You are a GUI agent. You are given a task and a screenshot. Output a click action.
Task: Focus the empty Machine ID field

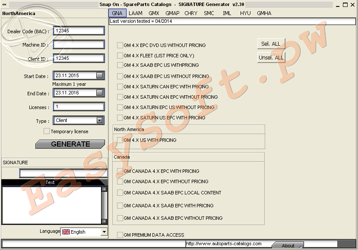pyautogui.click(x=79, y=44)
